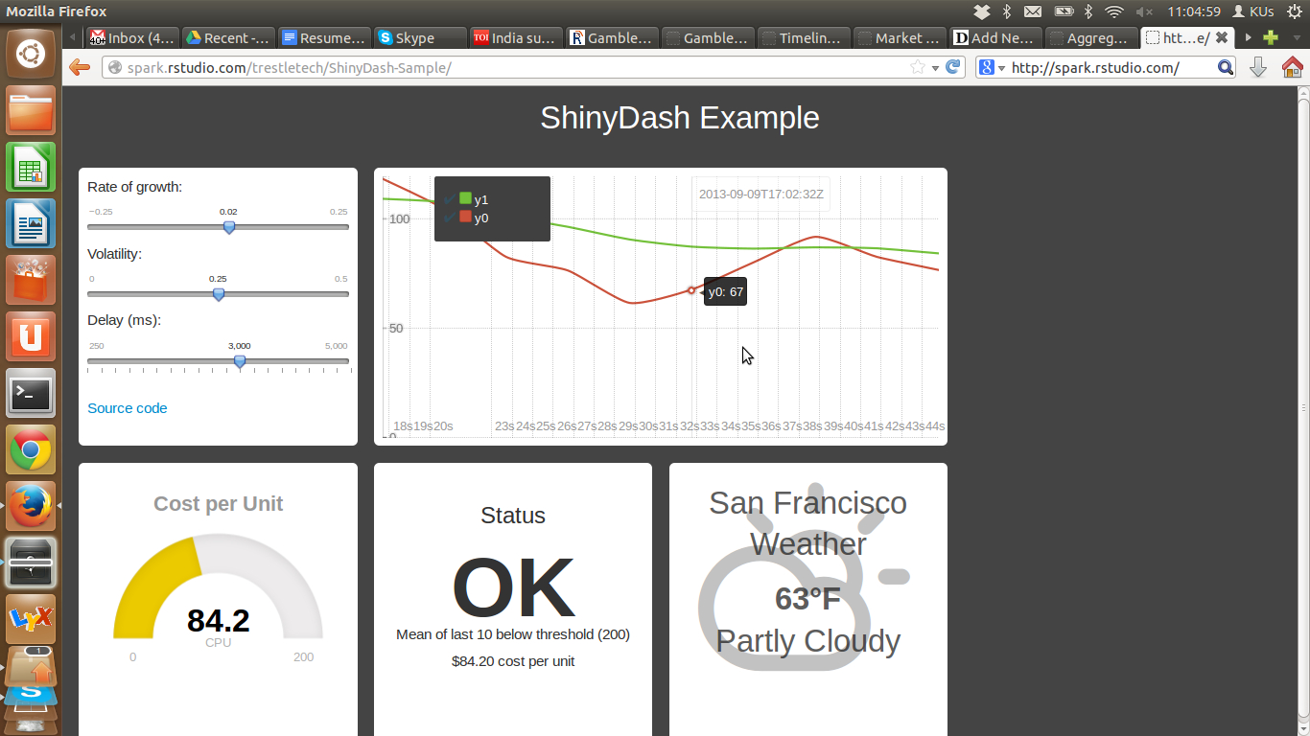The width and height of the screenshot is (1310, 736).
Task: Click the Delay (ms) slider handle
Action: pos(240,361)
